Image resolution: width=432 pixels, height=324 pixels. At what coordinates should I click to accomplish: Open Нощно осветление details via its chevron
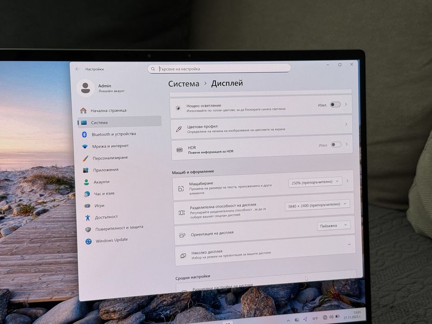coord(346,104)
